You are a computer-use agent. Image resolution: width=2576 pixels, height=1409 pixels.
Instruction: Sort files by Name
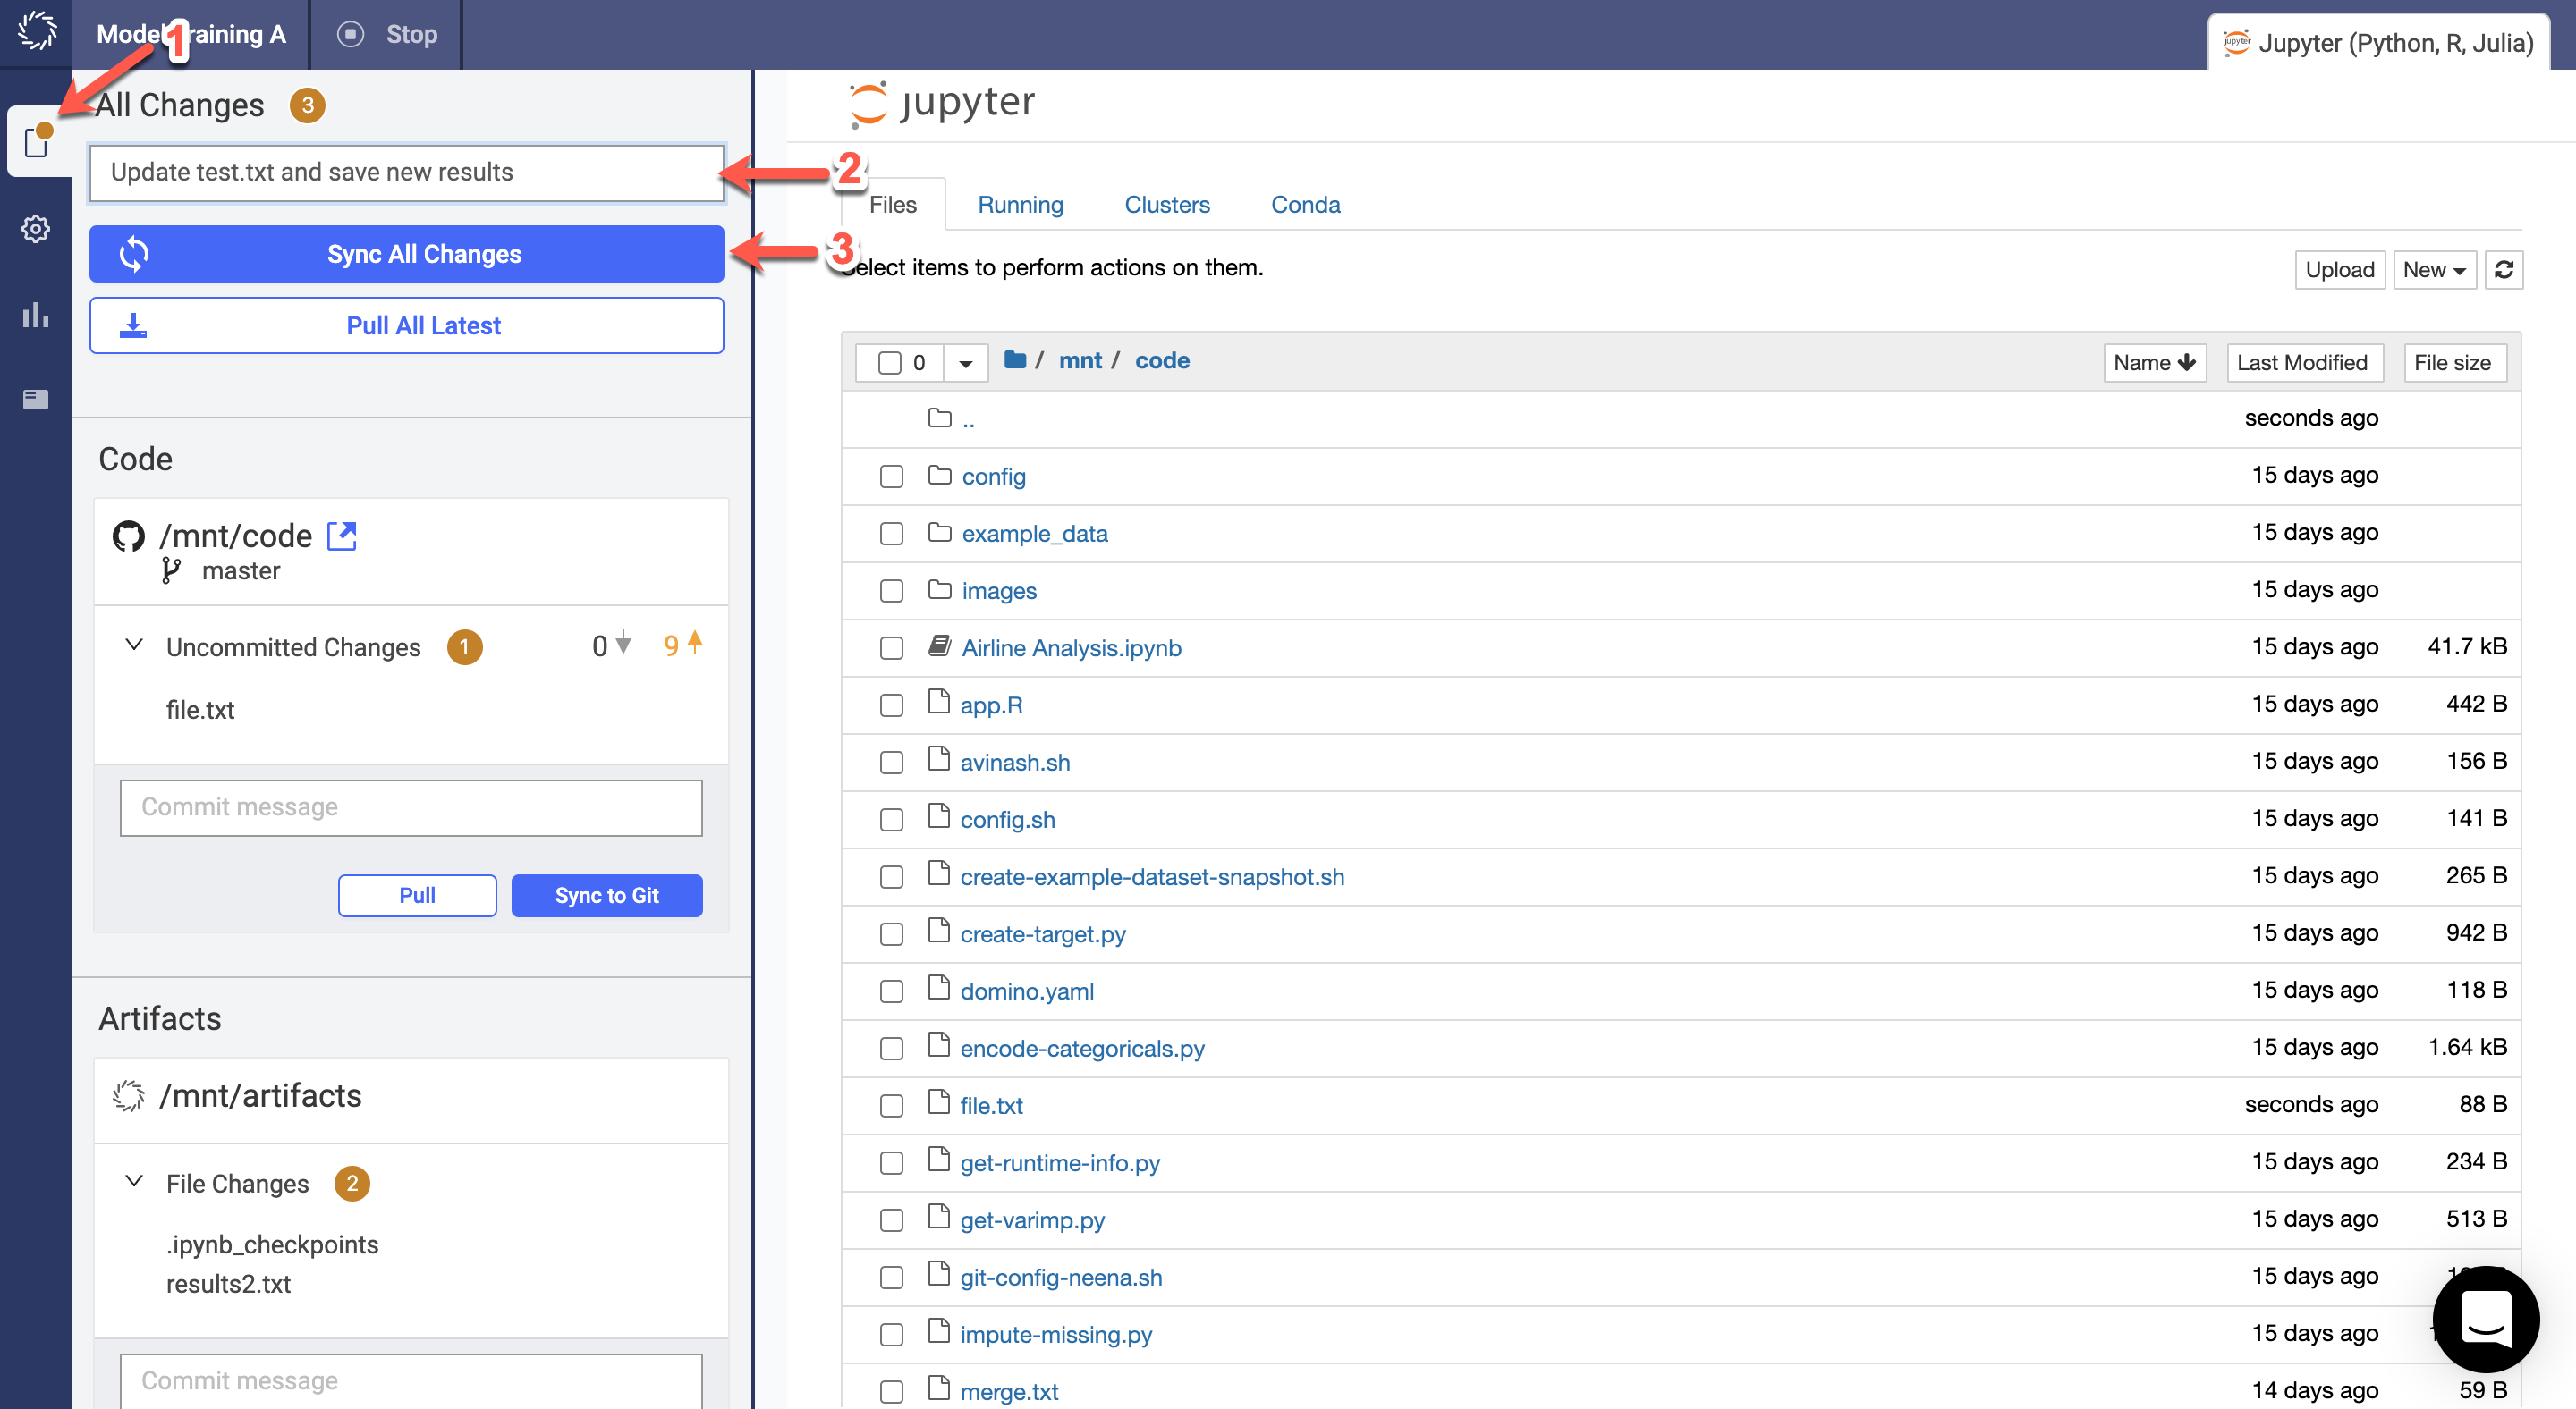click(2154, 363)
